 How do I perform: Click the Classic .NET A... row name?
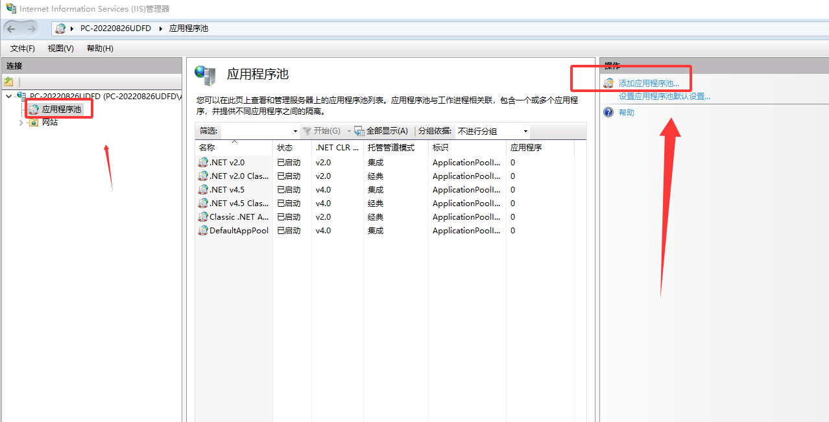click(239, 217)
